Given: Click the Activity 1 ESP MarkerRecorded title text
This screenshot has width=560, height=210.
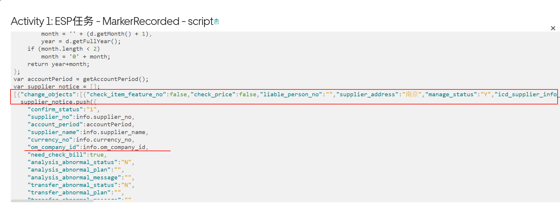Looking at the screenshot, I should click(x=112, y=21).
